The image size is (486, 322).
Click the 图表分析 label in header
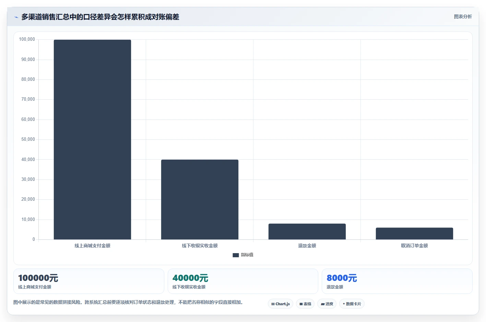(463, 16)
